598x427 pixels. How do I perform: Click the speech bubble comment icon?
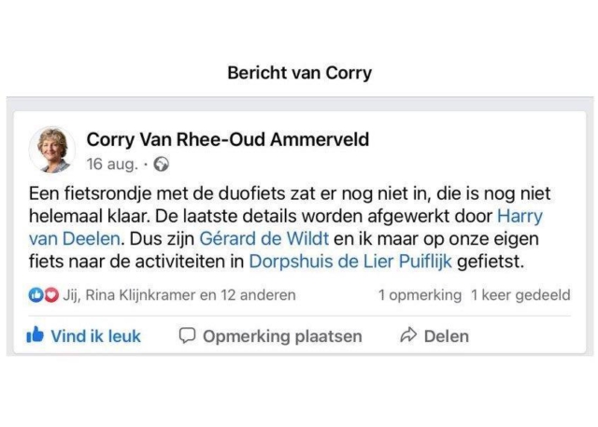click(187, 335)
